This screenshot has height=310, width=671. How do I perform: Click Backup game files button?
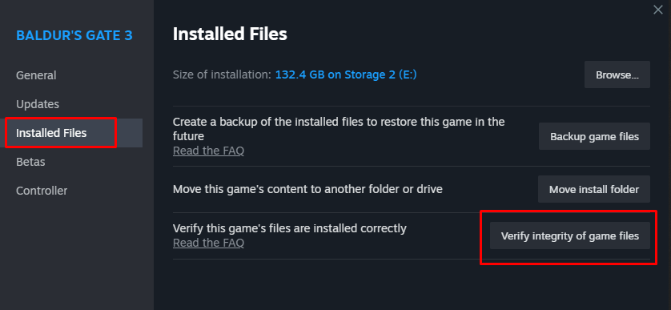[x=594, y=137]
